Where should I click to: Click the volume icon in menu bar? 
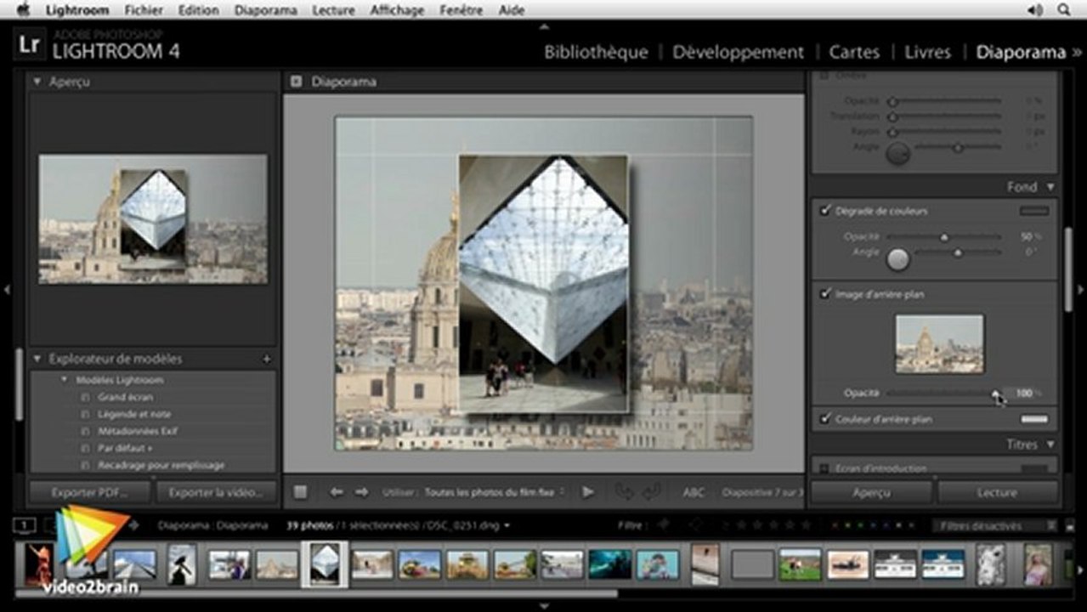[x=1035, y=10]
